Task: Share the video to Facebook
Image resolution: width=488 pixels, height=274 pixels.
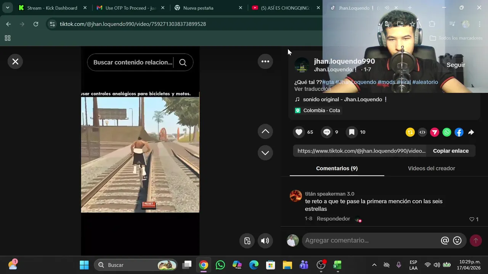Action: point(459,132)
